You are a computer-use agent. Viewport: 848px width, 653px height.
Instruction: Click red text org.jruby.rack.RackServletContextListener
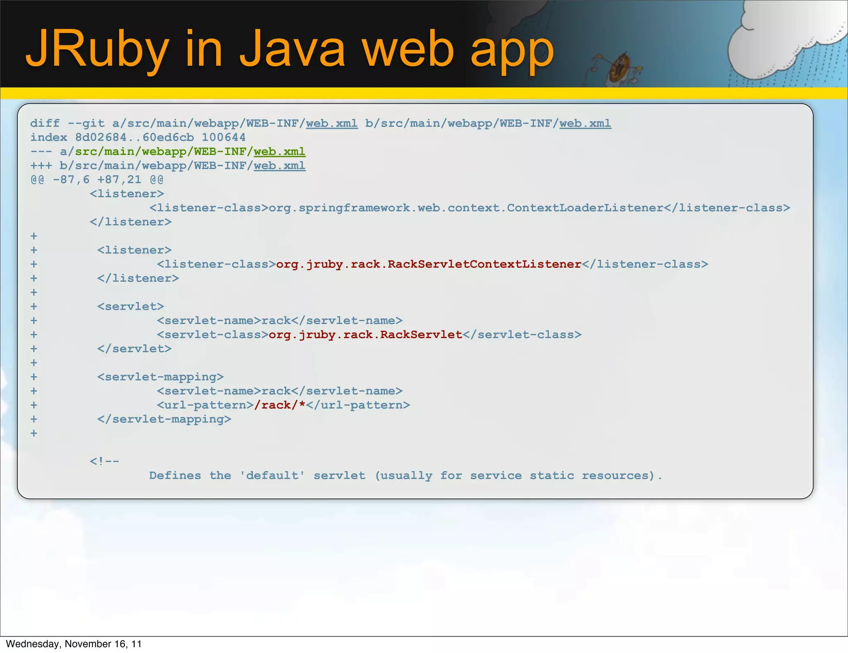pyautogui.click(x=429, y=264)
